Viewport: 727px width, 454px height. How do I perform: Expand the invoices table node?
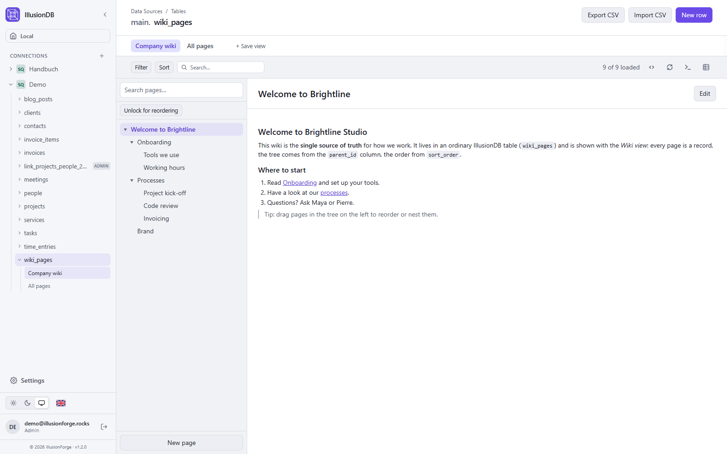point(20,153)
